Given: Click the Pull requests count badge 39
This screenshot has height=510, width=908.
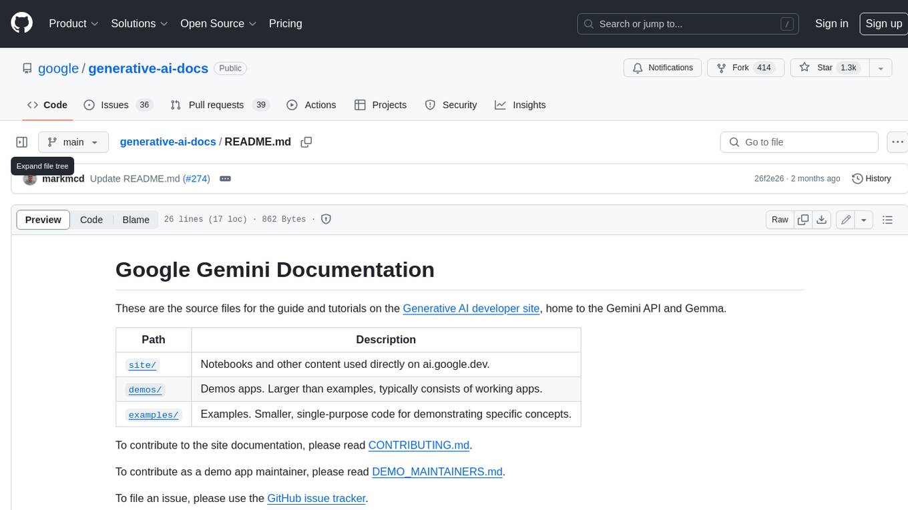Looking at the screenshot, I should point(261,105).
